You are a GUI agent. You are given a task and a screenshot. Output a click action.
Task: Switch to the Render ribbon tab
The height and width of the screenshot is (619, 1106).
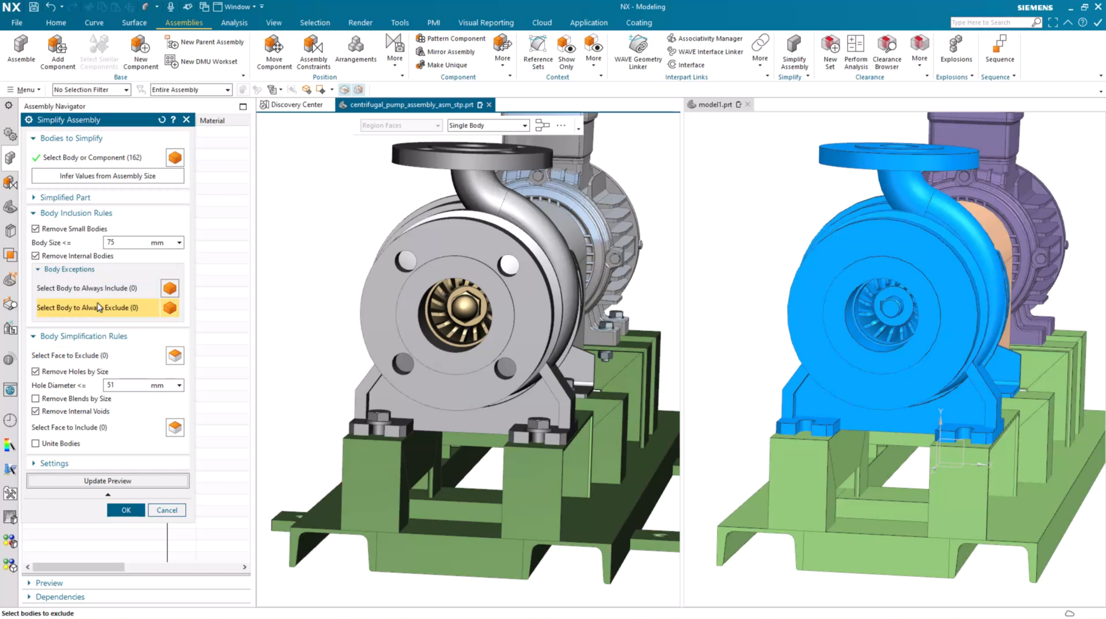pos(360,22)
